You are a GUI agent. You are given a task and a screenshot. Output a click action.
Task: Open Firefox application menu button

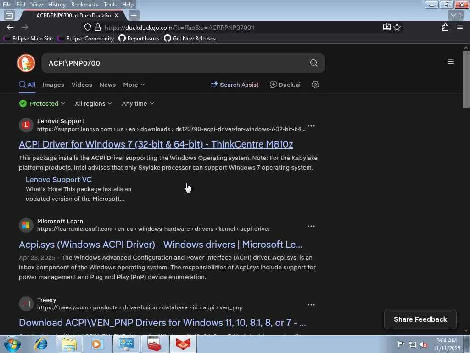click(x=460, y=27)
